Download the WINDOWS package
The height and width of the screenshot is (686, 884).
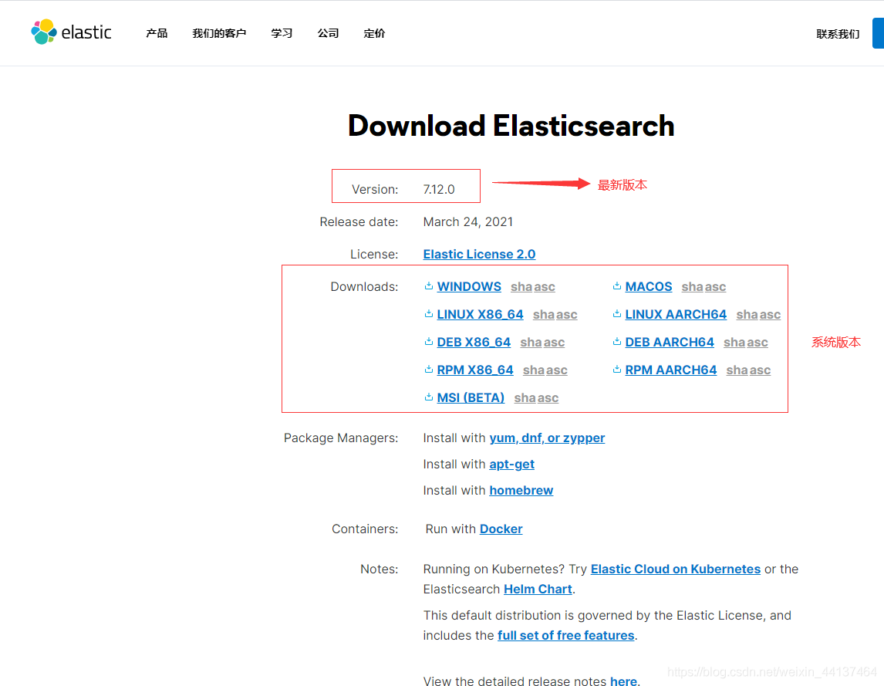click(469, 286)
